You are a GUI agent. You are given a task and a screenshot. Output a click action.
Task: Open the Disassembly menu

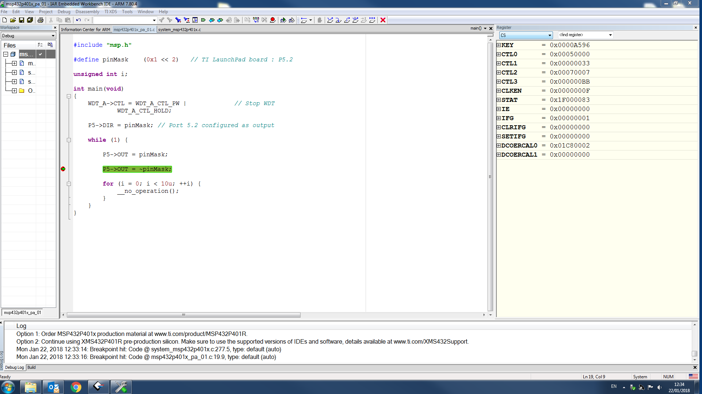pyautogui.click(x=87, y=12)
